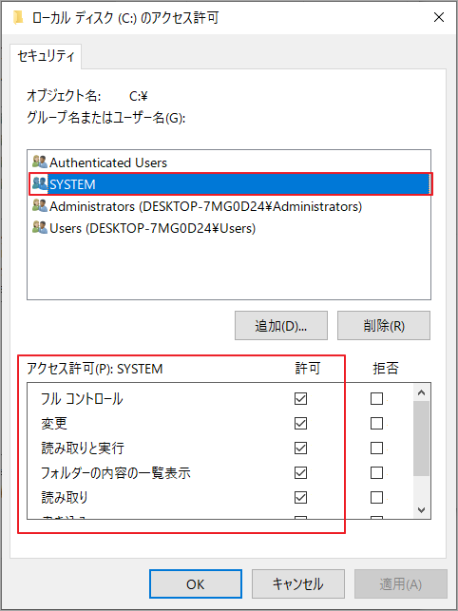Click the Administrators group icon
This screenshot has width=458, height=611.
(40, 206)
